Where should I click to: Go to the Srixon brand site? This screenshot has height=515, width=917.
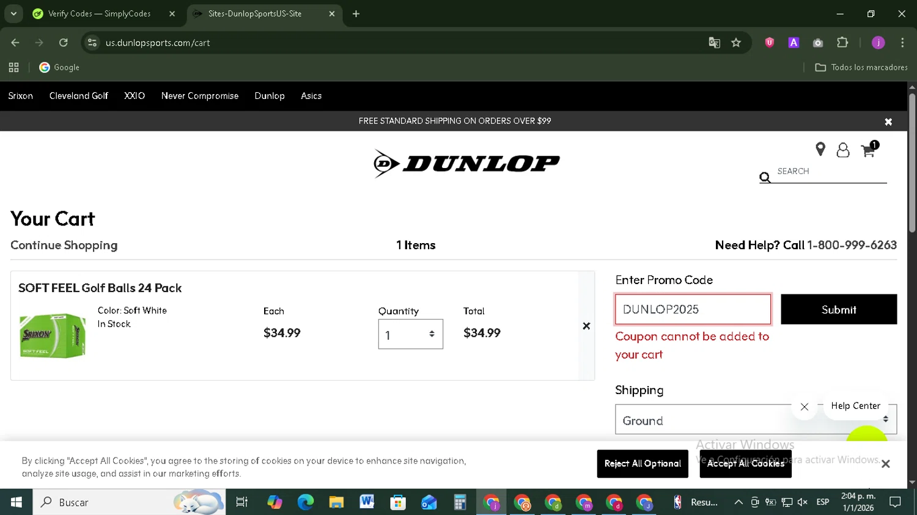[21, 96]
